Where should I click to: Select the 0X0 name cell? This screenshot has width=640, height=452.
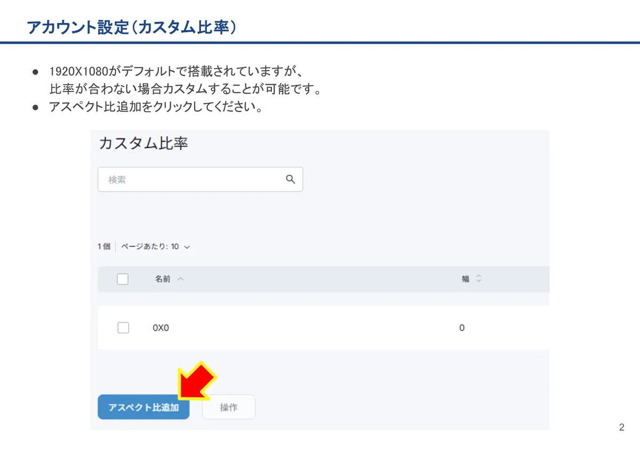pyautogui.click(x=161, y=328)
